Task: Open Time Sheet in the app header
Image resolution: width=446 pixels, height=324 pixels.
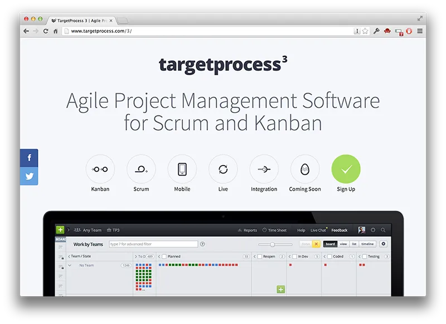Action: [x=274, y=230]
